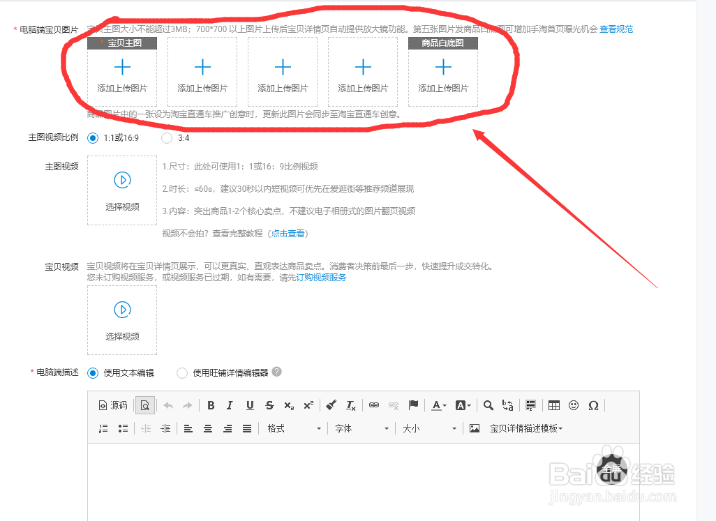Toggle bold formatting in the editor
The image size is (716, 521).
click(x=211, y=405)
